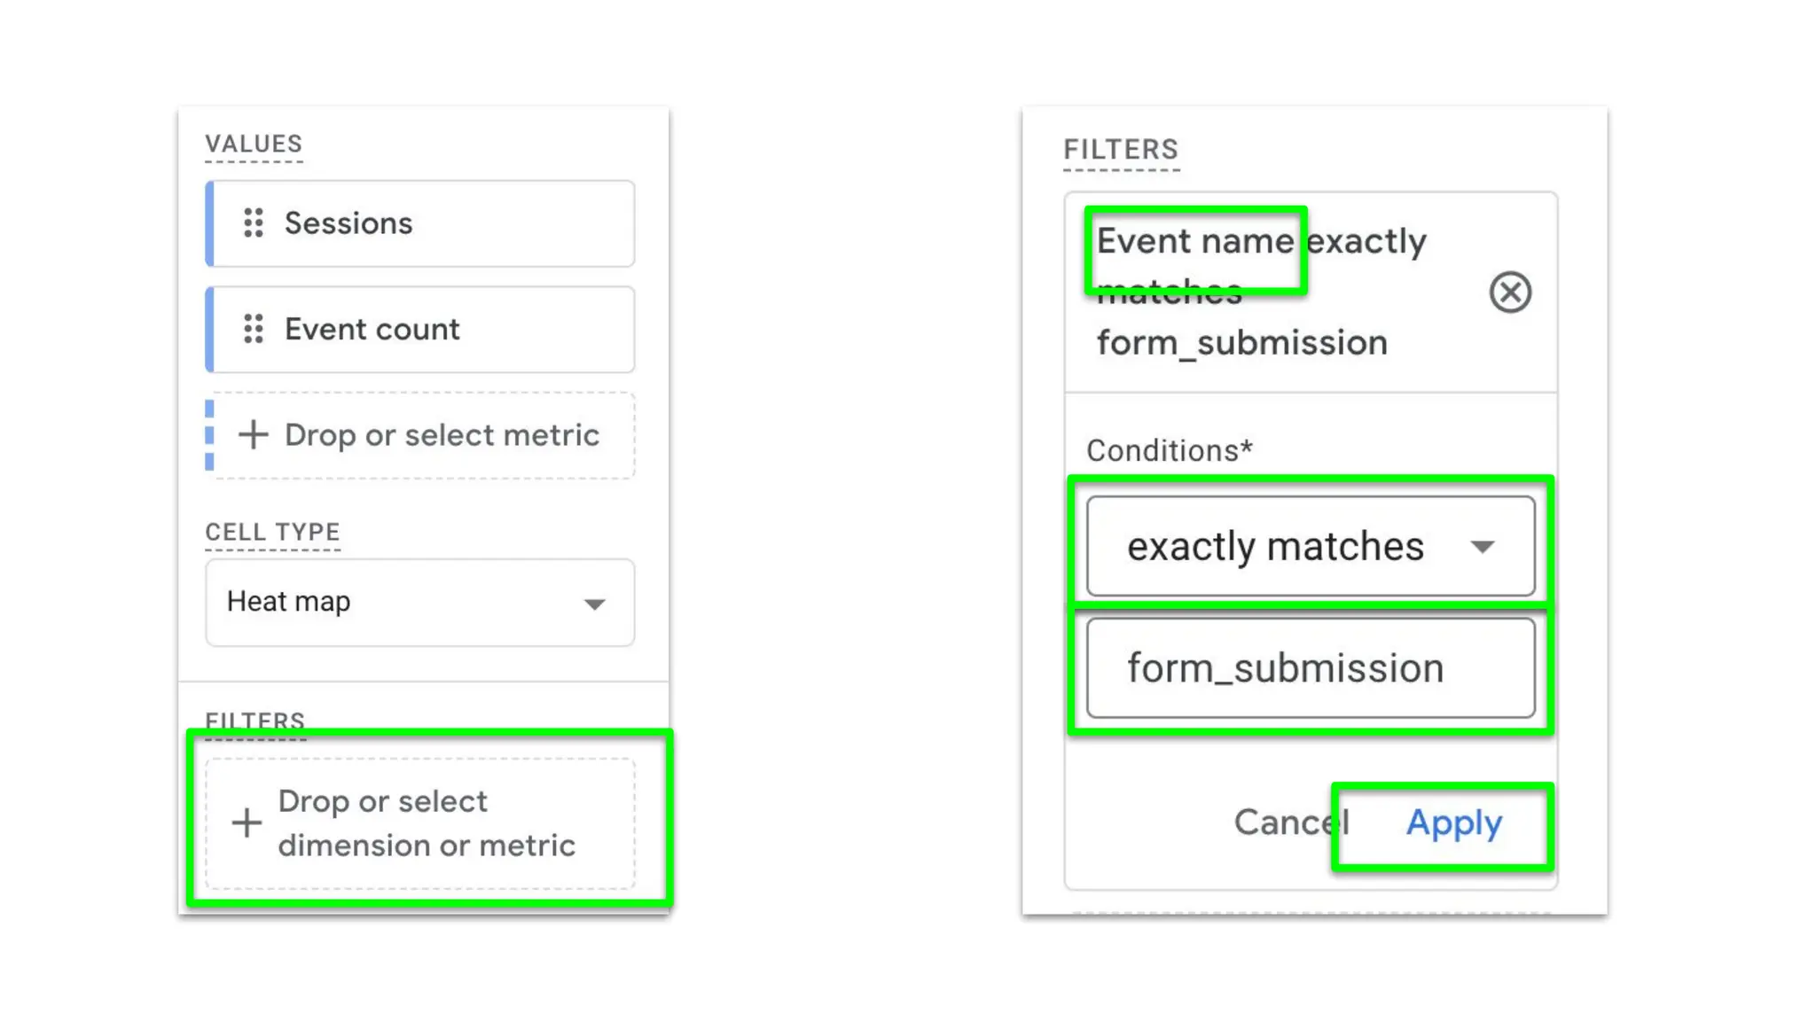This screenshot has height=1021, width=1816.
Task: Click the Conditions label
Action: pos(1169,451)
